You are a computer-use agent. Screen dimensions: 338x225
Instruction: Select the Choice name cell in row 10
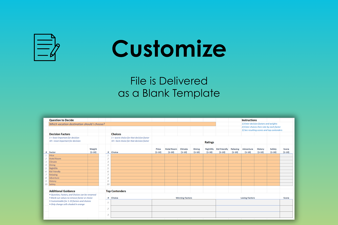coord(131,184)
